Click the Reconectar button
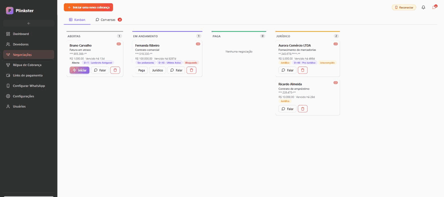Screen dimensions: 444x197 (x=404, y=8)
